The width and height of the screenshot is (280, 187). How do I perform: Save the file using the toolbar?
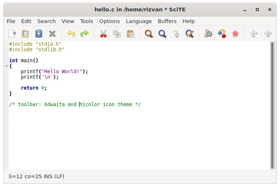[x=39, y=34]
